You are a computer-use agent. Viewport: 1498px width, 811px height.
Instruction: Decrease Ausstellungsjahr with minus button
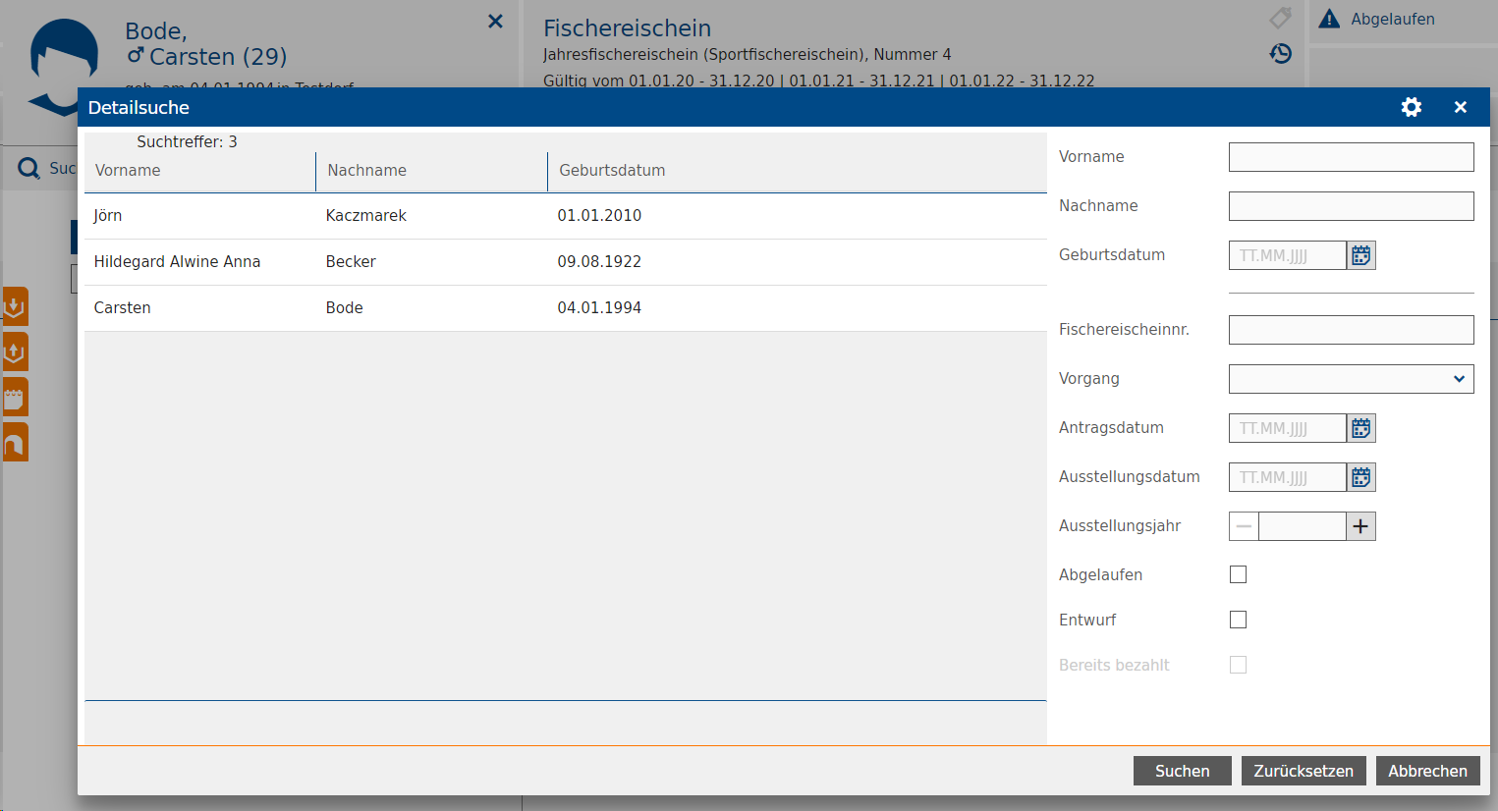(1244, 526)
